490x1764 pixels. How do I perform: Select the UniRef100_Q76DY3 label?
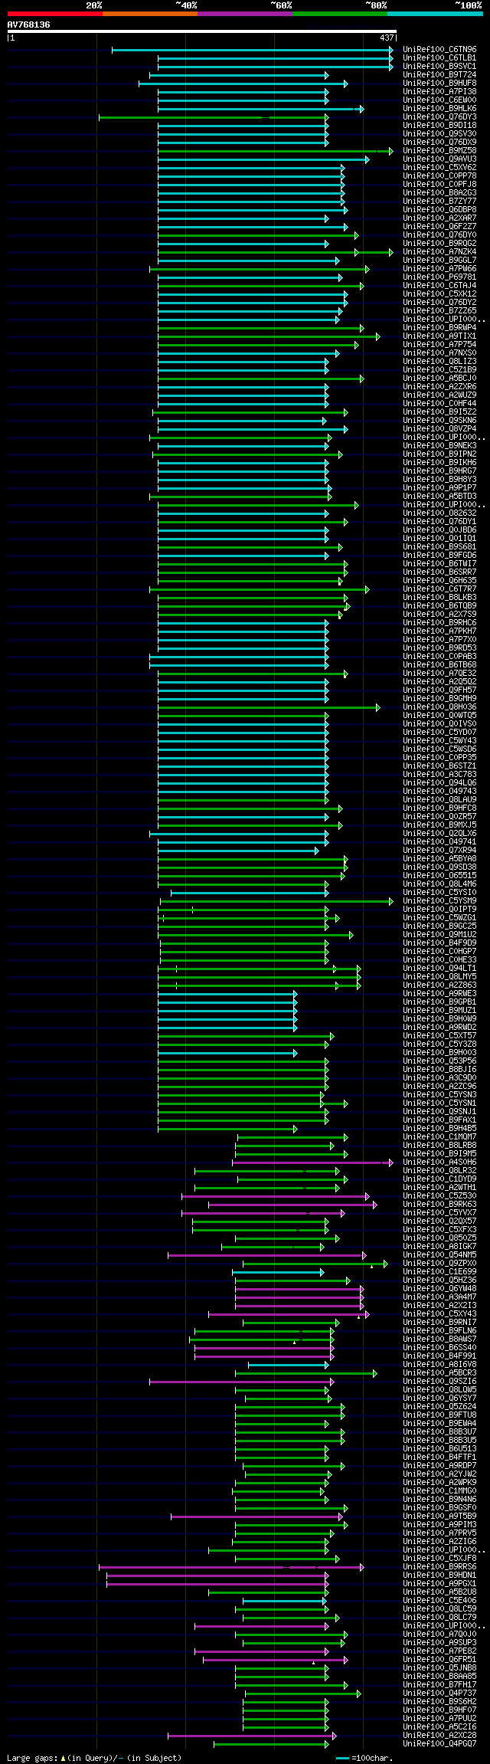point(439,117)
